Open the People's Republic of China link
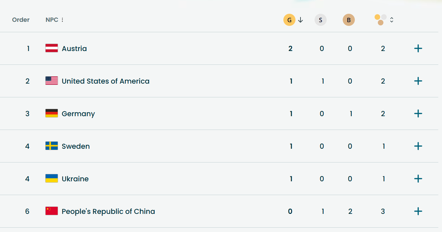442x232 pixels. [108, 212]
